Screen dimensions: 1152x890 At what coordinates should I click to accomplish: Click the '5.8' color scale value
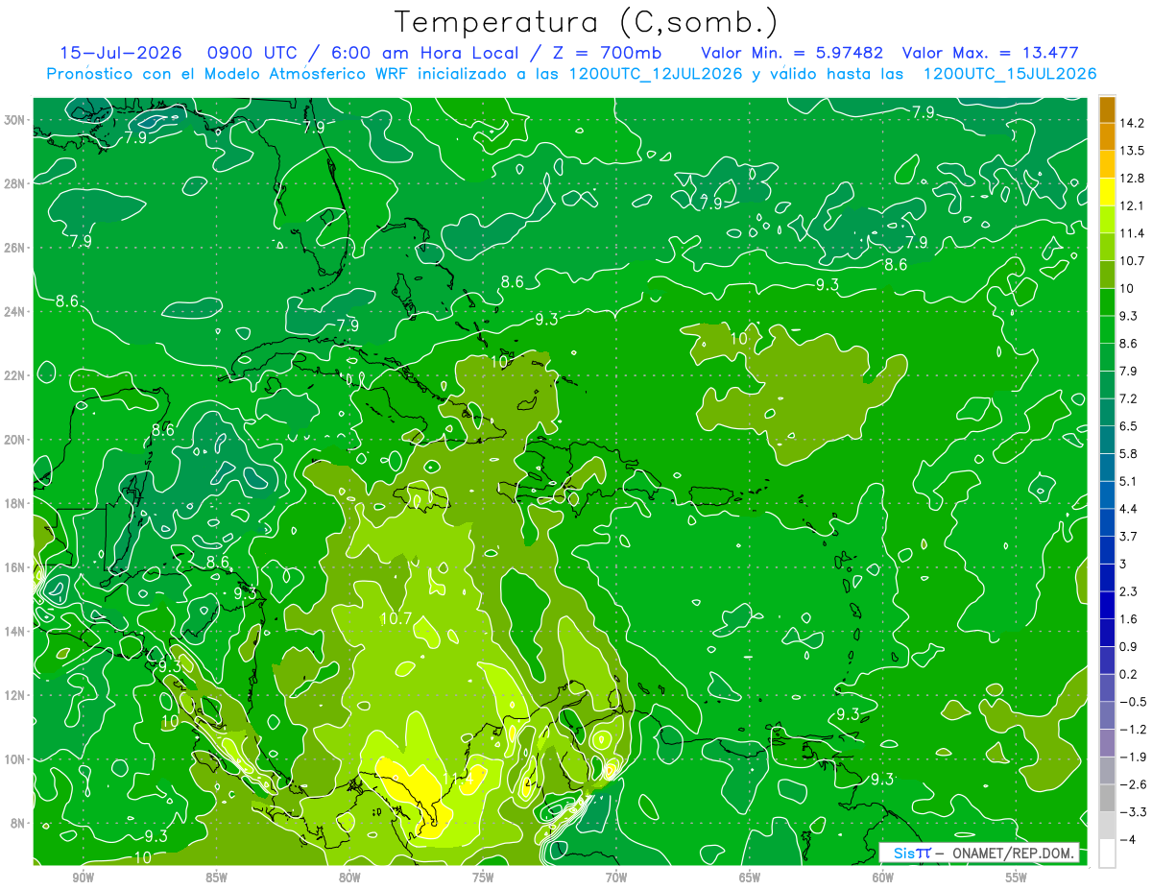1130,453
